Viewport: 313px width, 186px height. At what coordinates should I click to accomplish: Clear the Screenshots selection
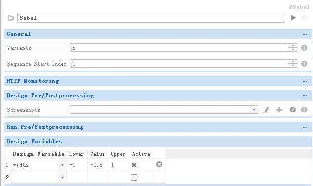293,110
